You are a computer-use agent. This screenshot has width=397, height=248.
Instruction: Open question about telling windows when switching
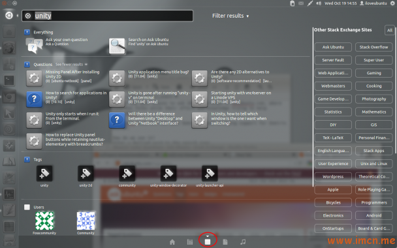point(229,119)
